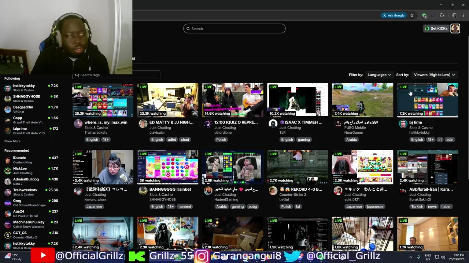Select the fat tag under LeQut stream
This screenshot has height=263, width=469.
298,206
